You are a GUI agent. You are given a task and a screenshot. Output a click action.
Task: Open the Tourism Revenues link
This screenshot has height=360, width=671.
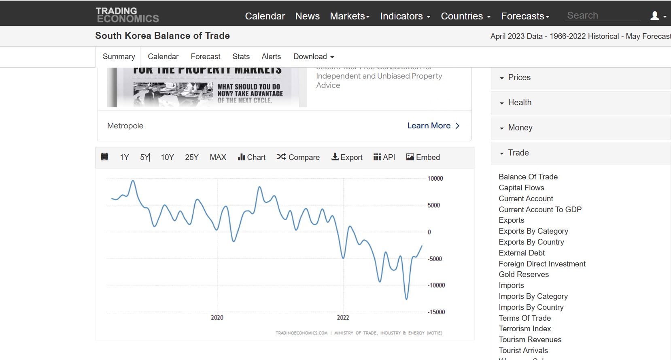click(x=530, y=340)
